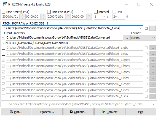Viewport: 158px width, 122px height.
Task: Increase the Time Start date stepper
Action: (x=22, y=15)
